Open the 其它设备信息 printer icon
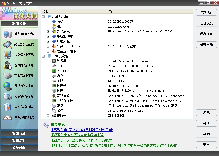 click(x=7, y=97)
